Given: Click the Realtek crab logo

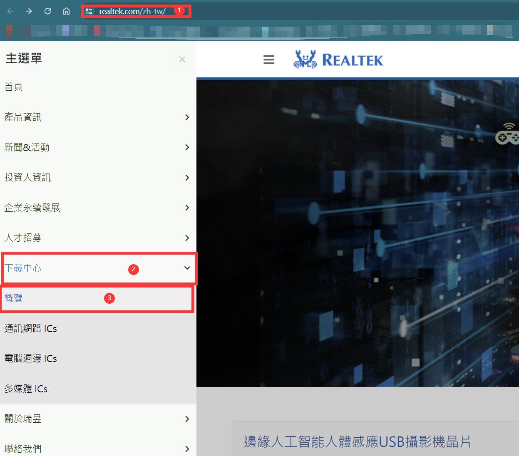Looking at the screenshot, I should click(x=305, y=59).
